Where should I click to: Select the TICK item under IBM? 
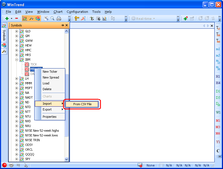[33, 64]
